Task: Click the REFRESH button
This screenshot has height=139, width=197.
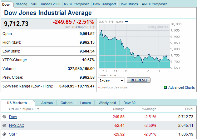Action: pyautogui.click(x=139, y=80)
